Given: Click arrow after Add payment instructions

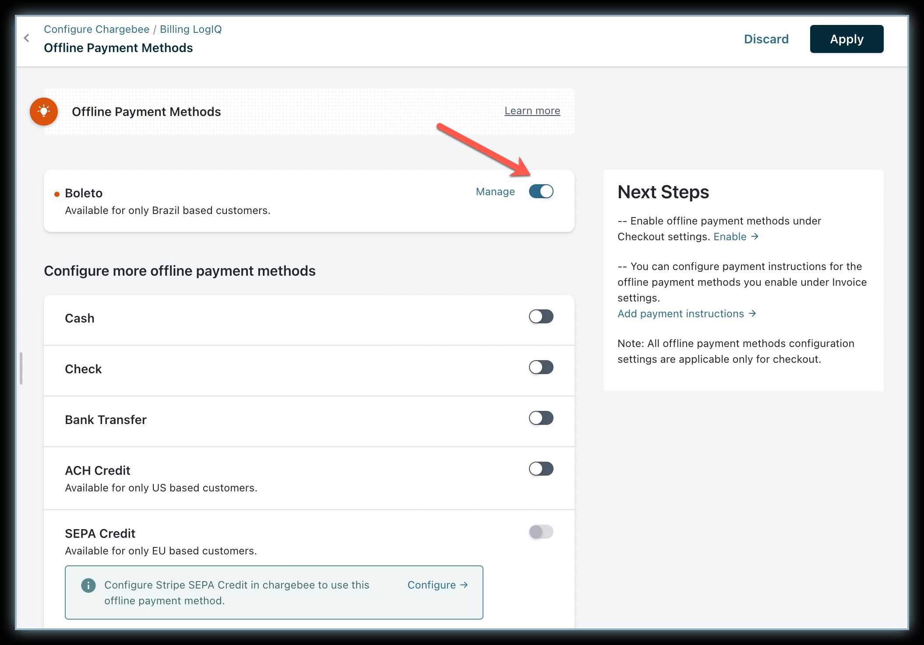Looking at the screenshot, I should click(x=752, y=313).
